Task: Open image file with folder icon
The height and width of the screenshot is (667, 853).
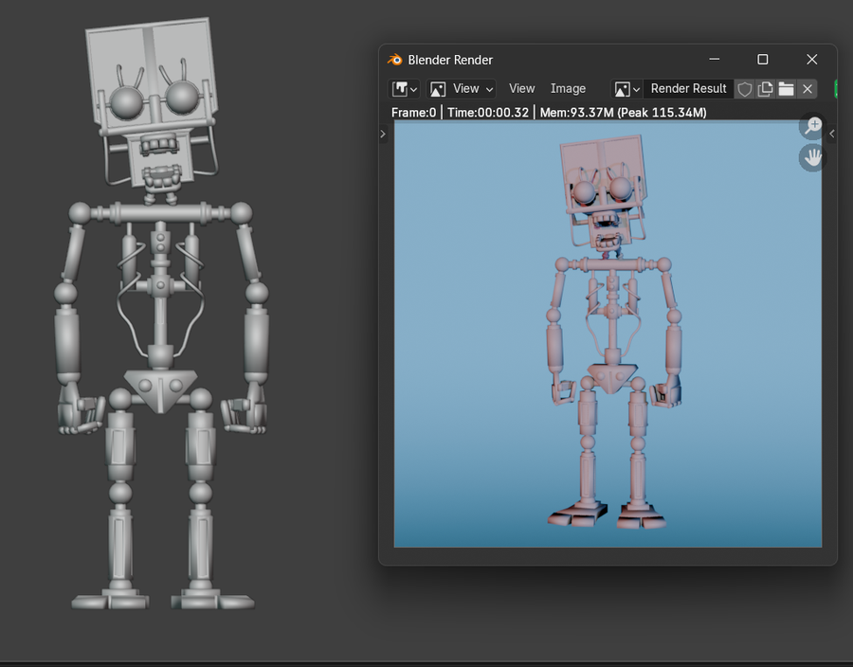Action: point(786,89)
